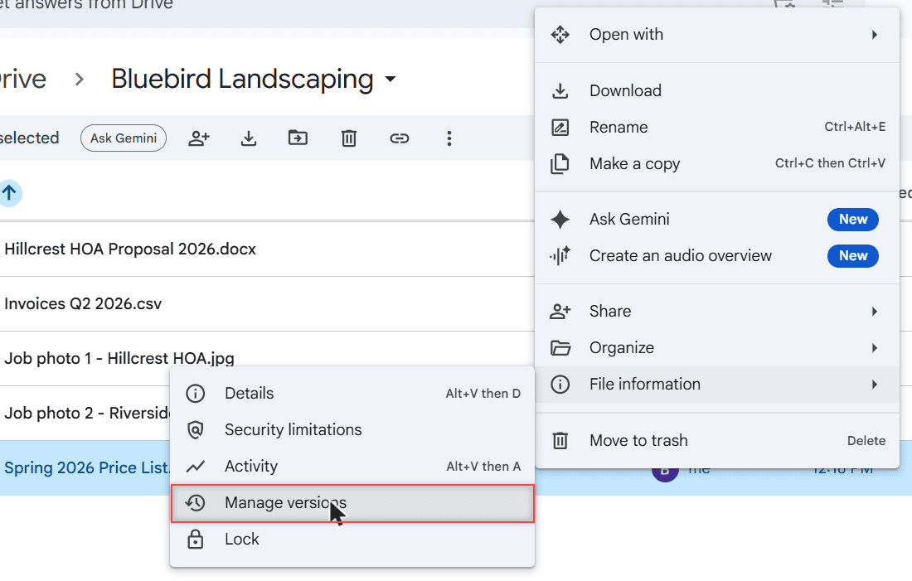The height and width of the screenshot is (581, 912).
Task: Click New badge beside audio overview
Action: pos(852,256)
